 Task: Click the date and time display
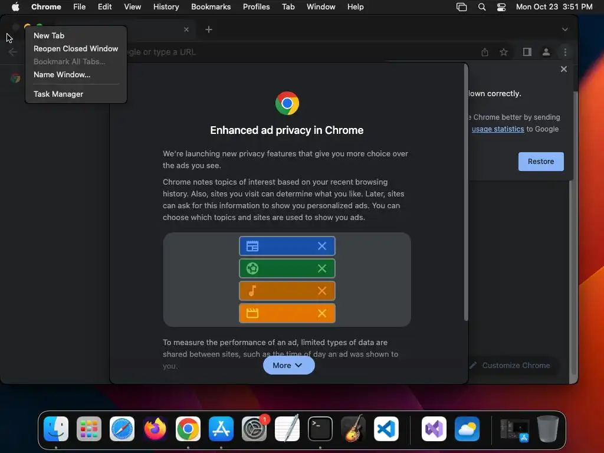pyautogui.click(x=554, y=6)
